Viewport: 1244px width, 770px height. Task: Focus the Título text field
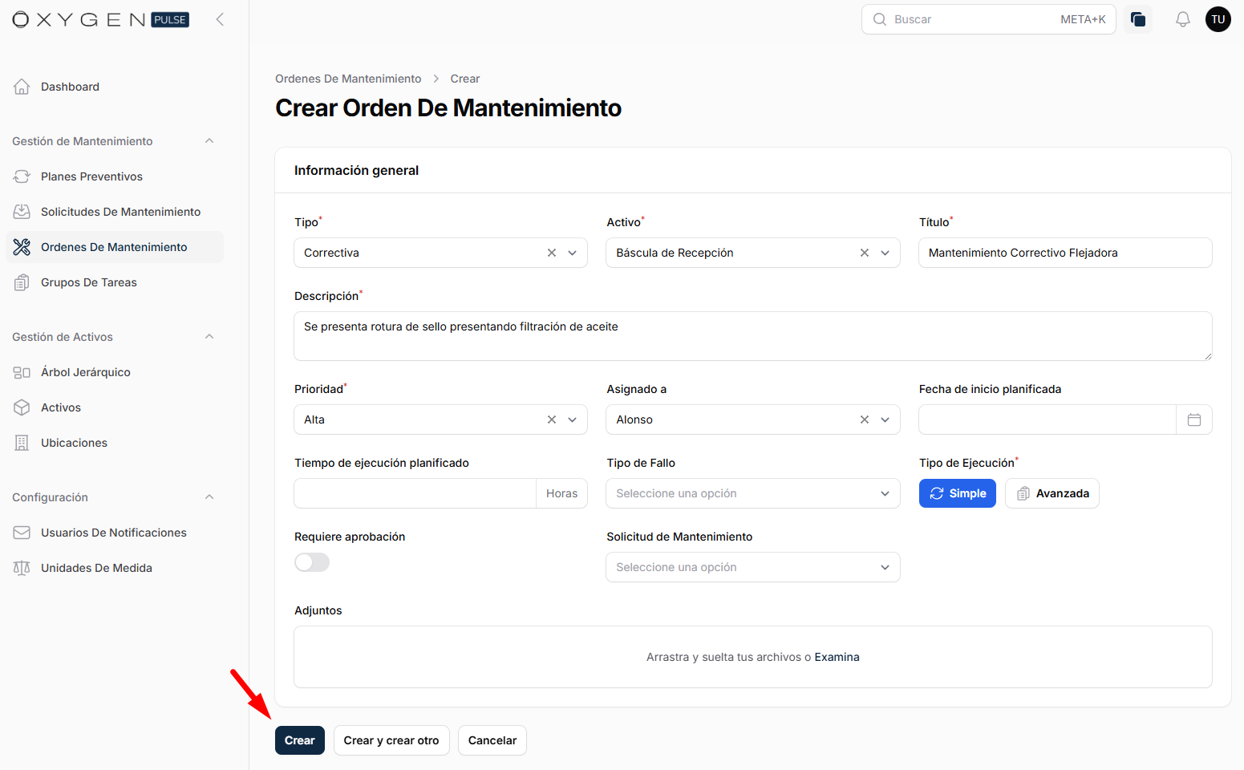1064,253
